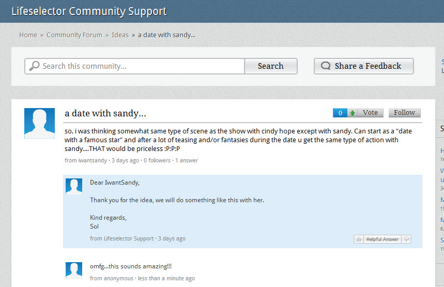The image size is (444, 287).
Task: Open the iwantsandy author name
Action: pyautogui.click(x=93, y=160)
